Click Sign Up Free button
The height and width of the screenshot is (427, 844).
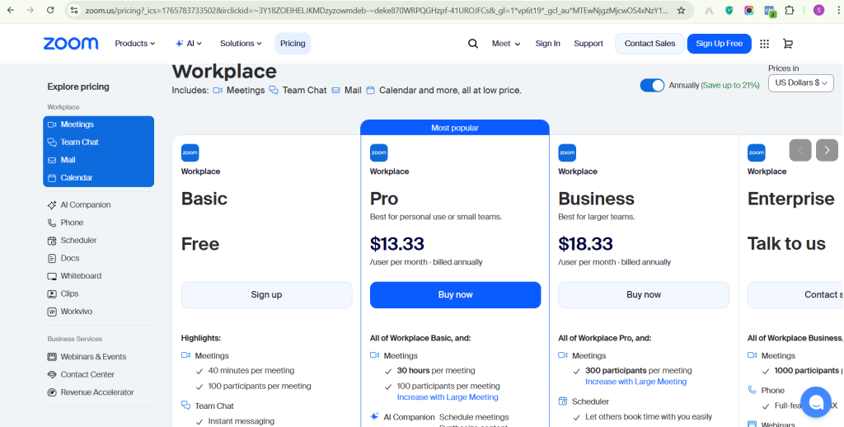719,44
